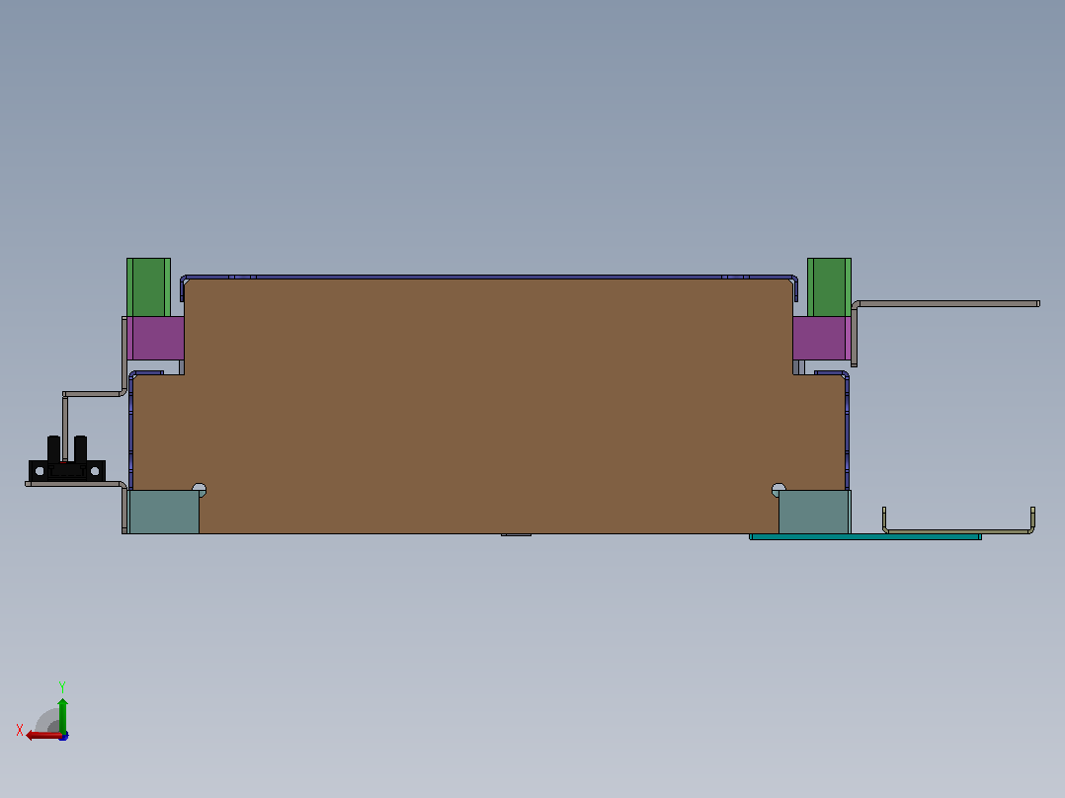The image size is (1065, 798).
Task: Click the teal flat plate under the base
Action: coord(865,536)
